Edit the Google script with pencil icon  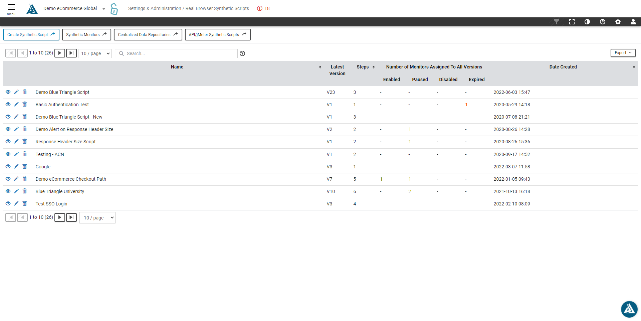pyautogui.click(x=16, y=166)
